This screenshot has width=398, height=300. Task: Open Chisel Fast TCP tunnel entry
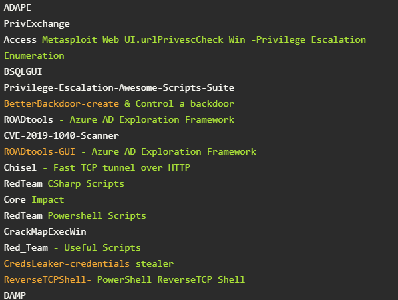[97, 168]
